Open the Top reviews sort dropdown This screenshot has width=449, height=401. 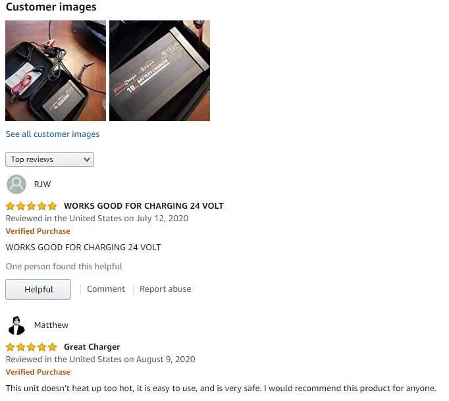click(x=49, y=159)
